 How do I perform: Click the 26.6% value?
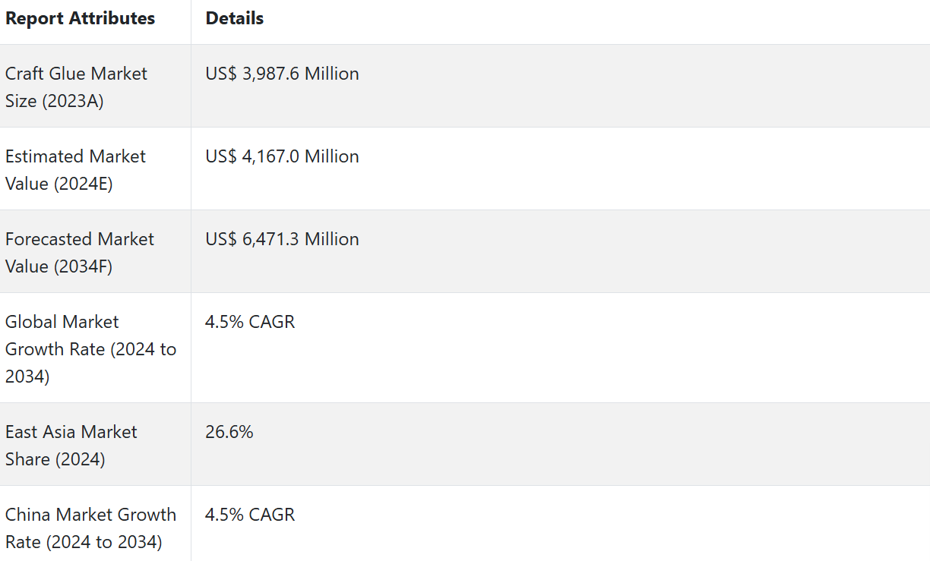coord(229,432)
